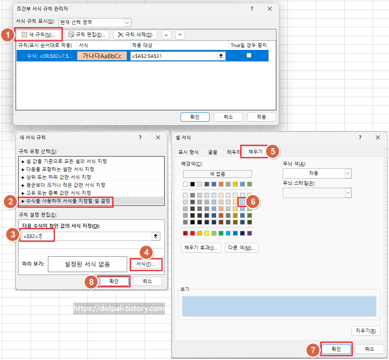Screen dimensions: 389x360
Task: Close the 새 서식 규칙 dialog
Action: point(158,137)
